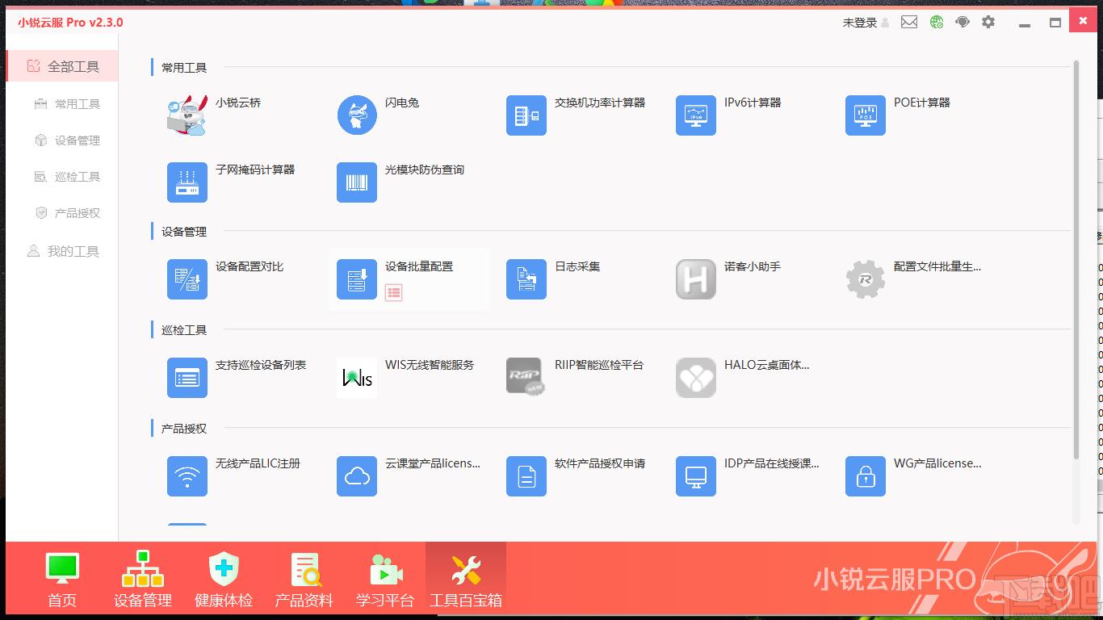
Task: Switch to the 设备管理 bottom tab
Action: pos(143,580)
